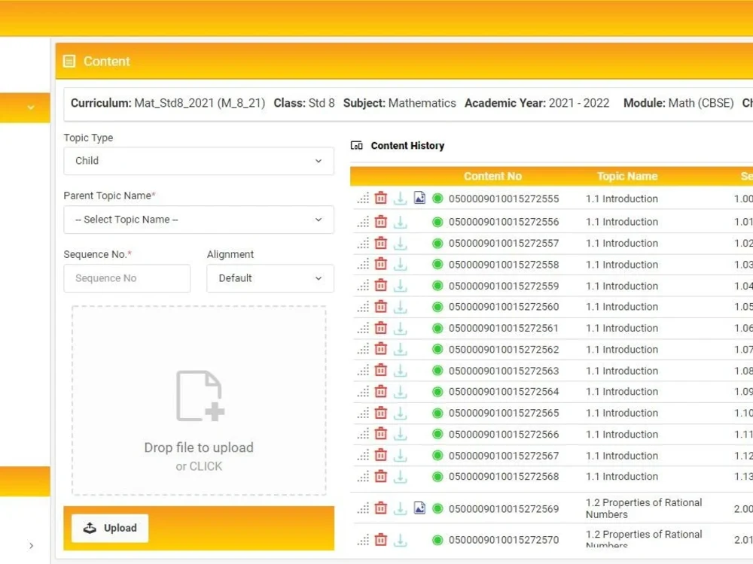Click 1.1 Introduction topic for content 272562
This screenshot has height=564, width=753.
click(x=621, y=350)
